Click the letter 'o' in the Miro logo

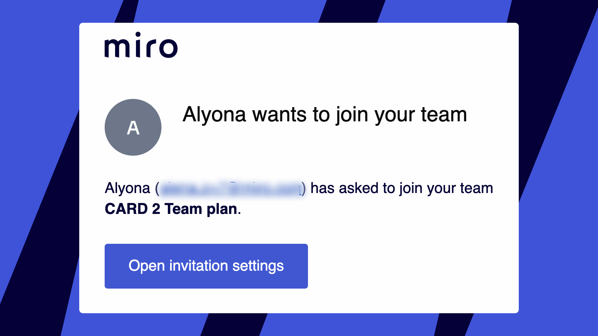coord(167,48)
